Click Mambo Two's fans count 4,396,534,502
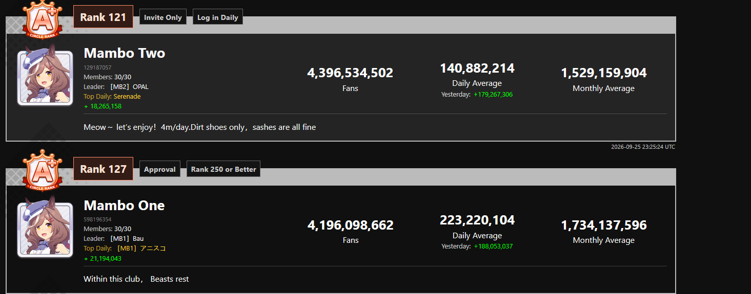The width and height of the screenshot is (751, 294). pos(350,73)
